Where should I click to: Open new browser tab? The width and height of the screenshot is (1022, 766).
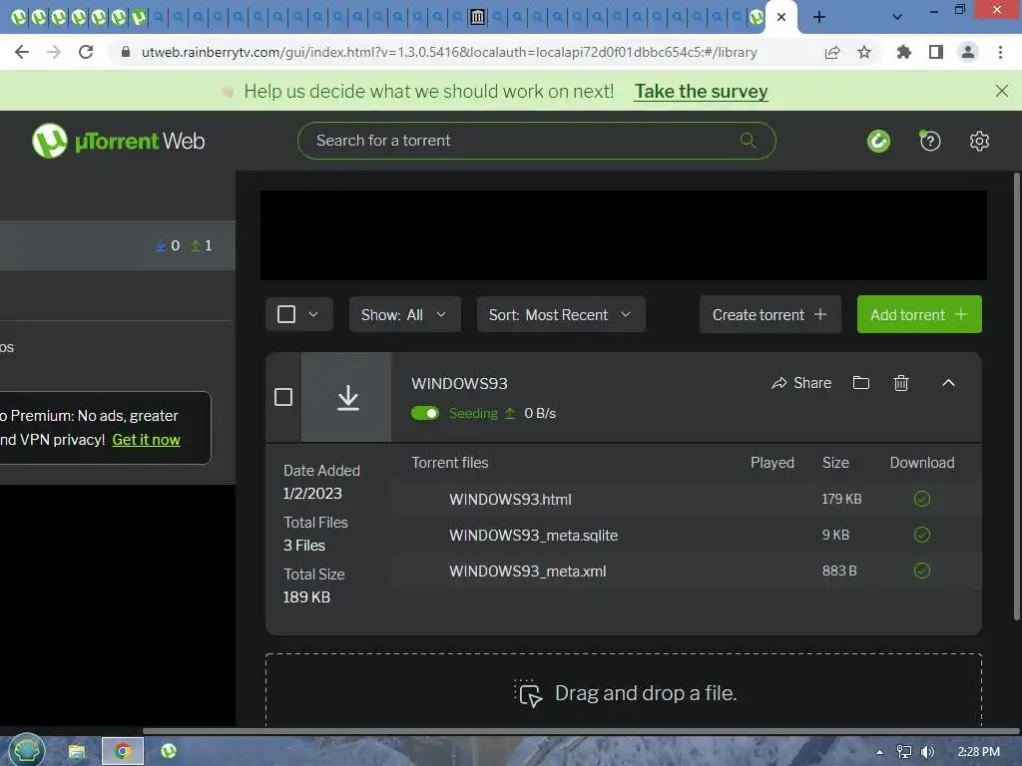(819, 17)
